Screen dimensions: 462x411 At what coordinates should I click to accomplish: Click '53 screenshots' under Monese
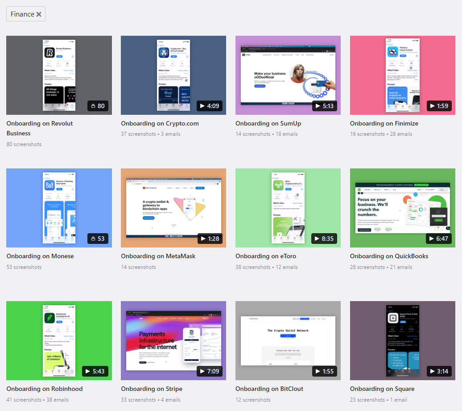coord(24,267)
